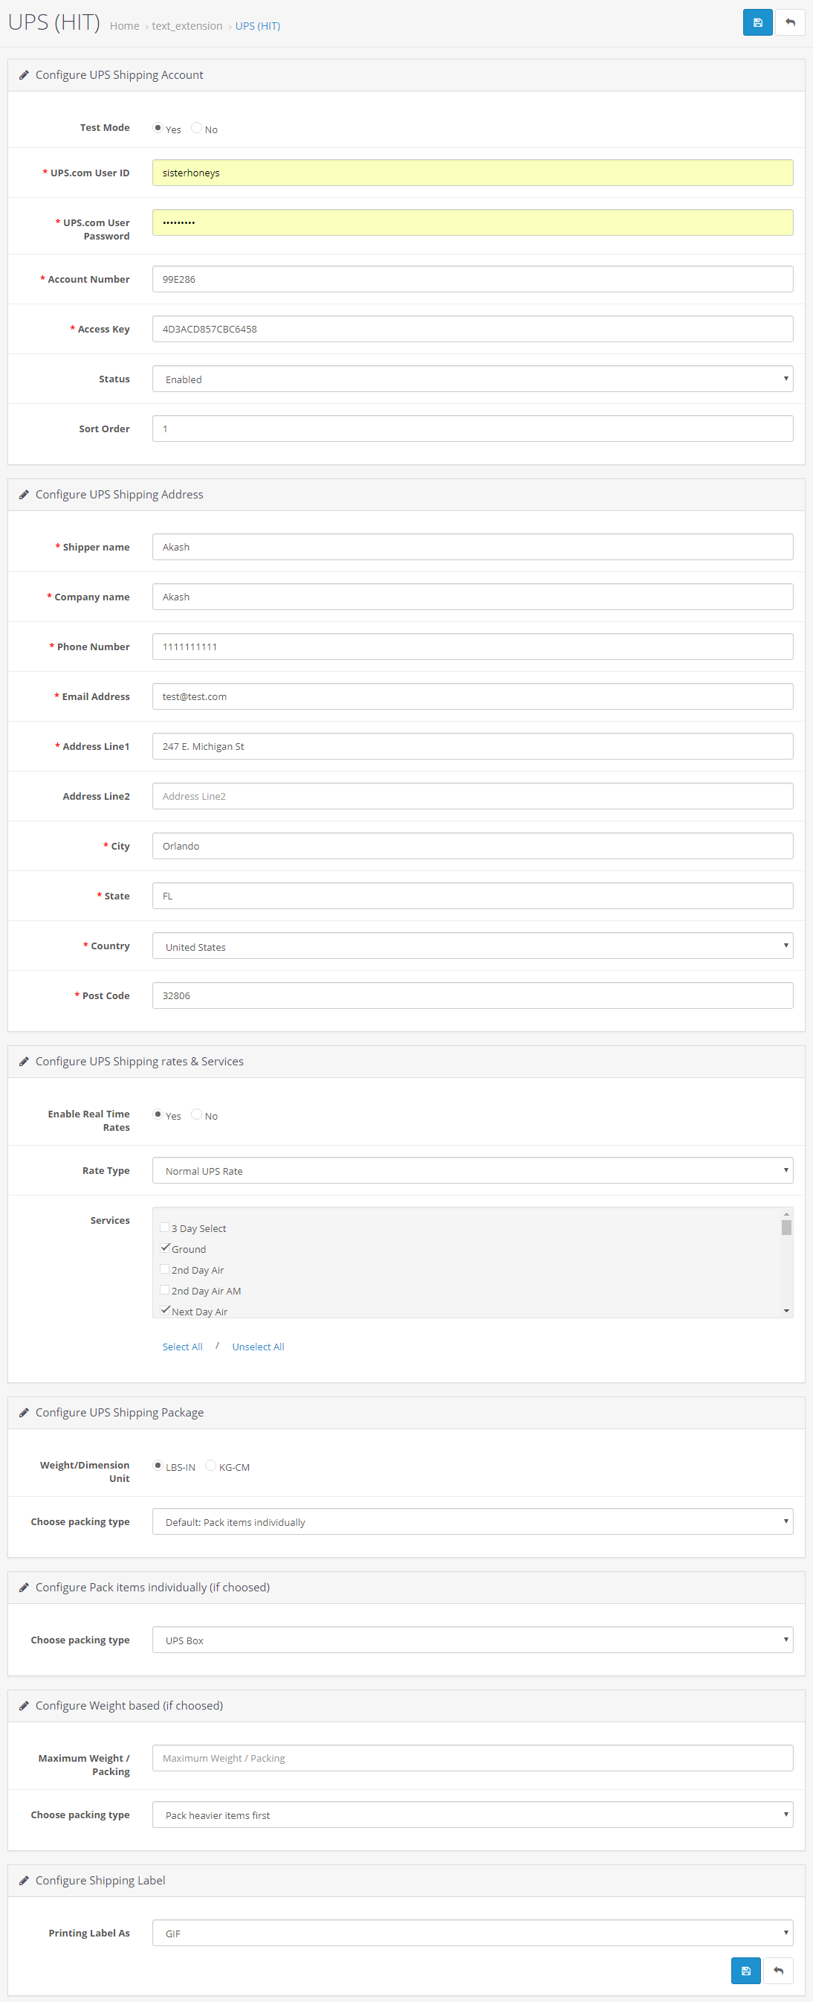The image size is (813, 2002).
Task: Uncheck the Next Day Air service
Action: pyautogui.click(x=165, y=1310)
